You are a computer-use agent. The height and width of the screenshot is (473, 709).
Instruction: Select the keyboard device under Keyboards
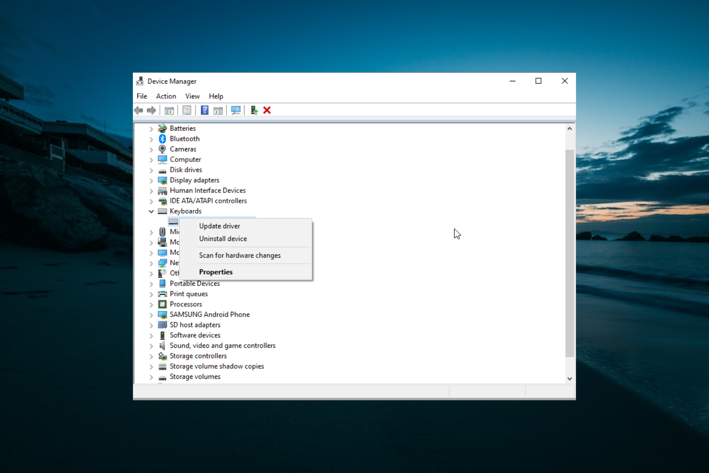174,221
